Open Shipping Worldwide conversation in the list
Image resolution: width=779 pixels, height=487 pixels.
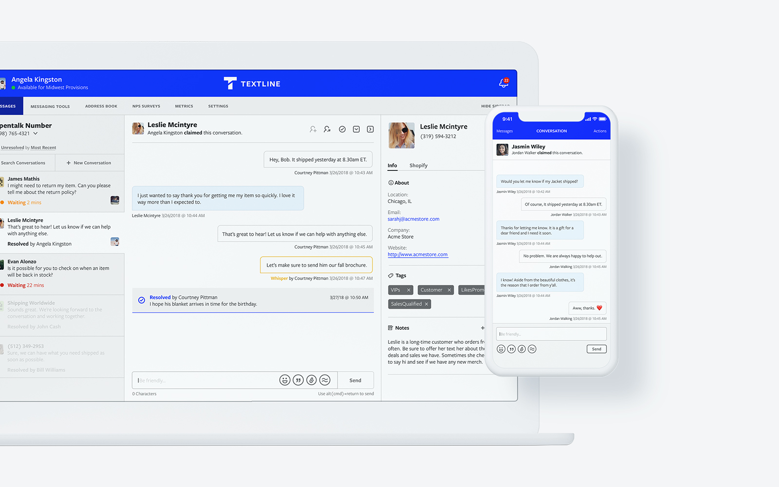[62, 316]
